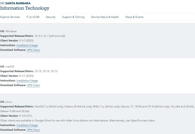Open the Explore Services menu

tap(10, 17)
